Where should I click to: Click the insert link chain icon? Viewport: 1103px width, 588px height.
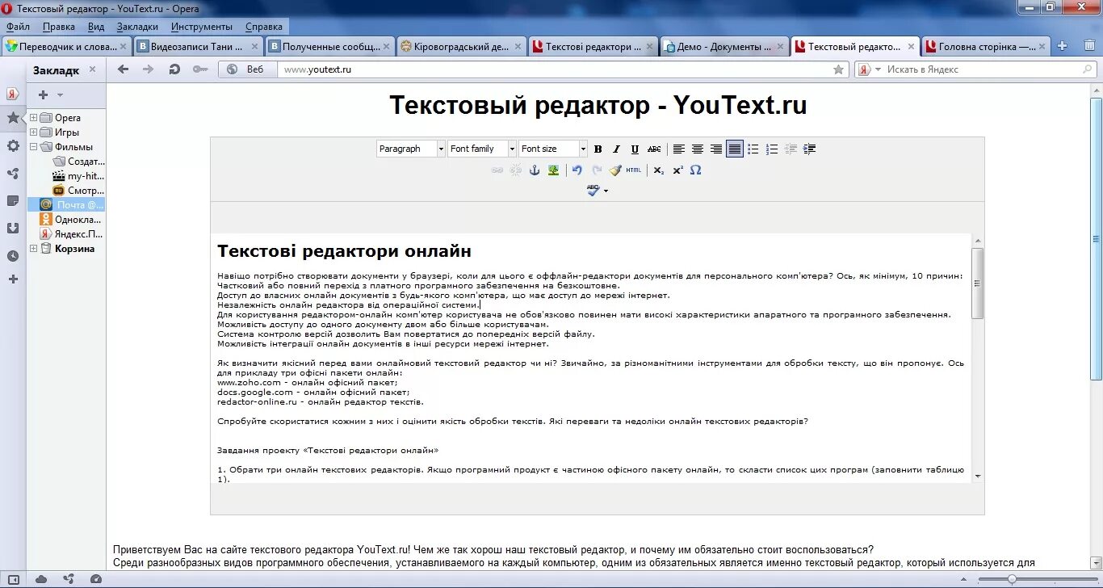tap(497, 170)
